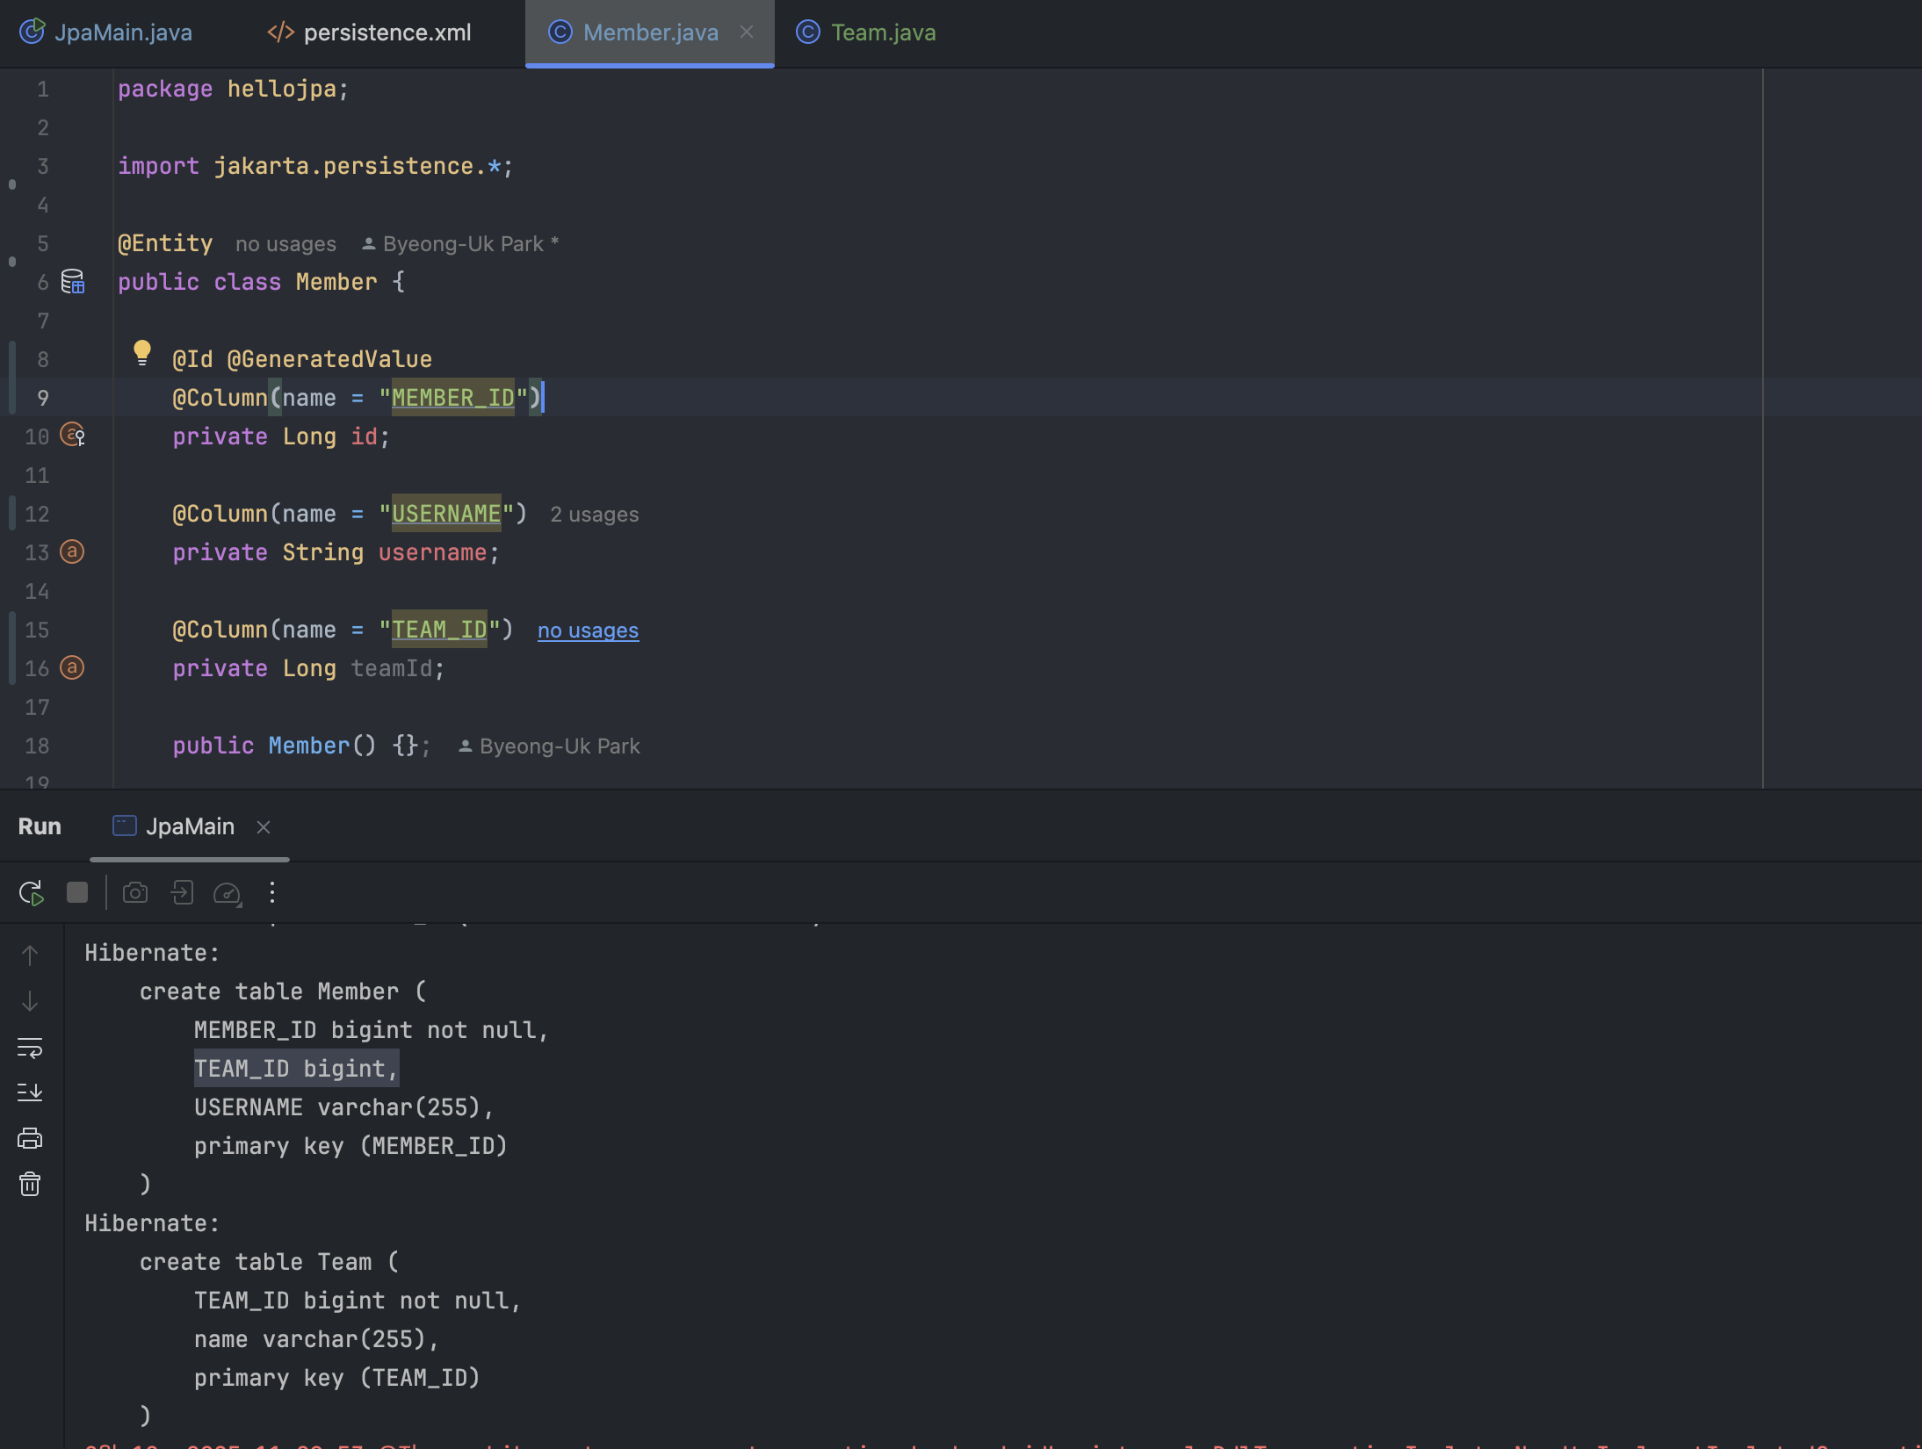The image size is (1922, 1449).
Task: Click the class name 'Member' on line 6
Action: click(336, 282)
